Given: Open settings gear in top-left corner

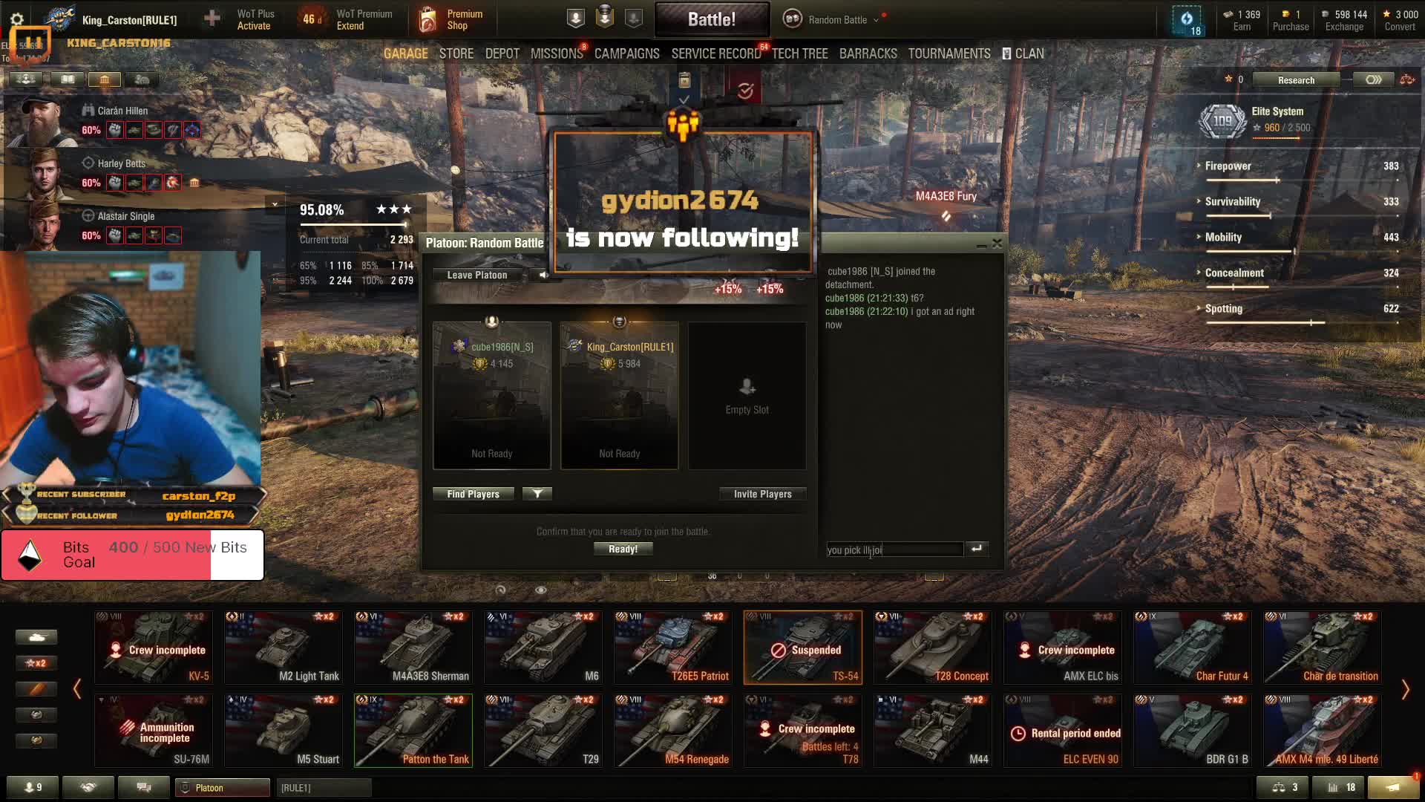Looking at the screenshot, I should point(17,19).
